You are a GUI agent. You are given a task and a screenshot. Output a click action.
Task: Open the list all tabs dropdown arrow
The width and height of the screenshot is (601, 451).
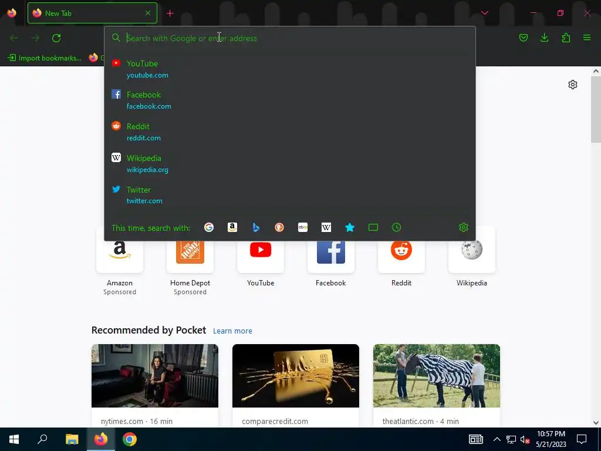coord(485,13)
